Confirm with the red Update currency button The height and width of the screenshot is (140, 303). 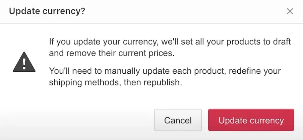251,120
